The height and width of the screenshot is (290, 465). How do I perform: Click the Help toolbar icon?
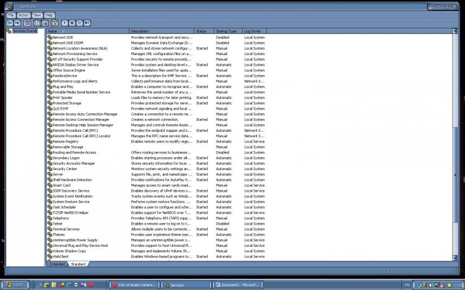tap(54, 23)
